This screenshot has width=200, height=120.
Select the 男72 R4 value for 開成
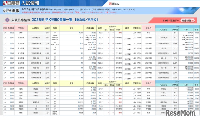(x=12, y=98)
